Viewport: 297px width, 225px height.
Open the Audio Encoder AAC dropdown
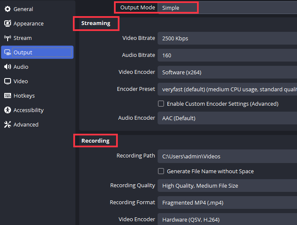click(227, 118)
